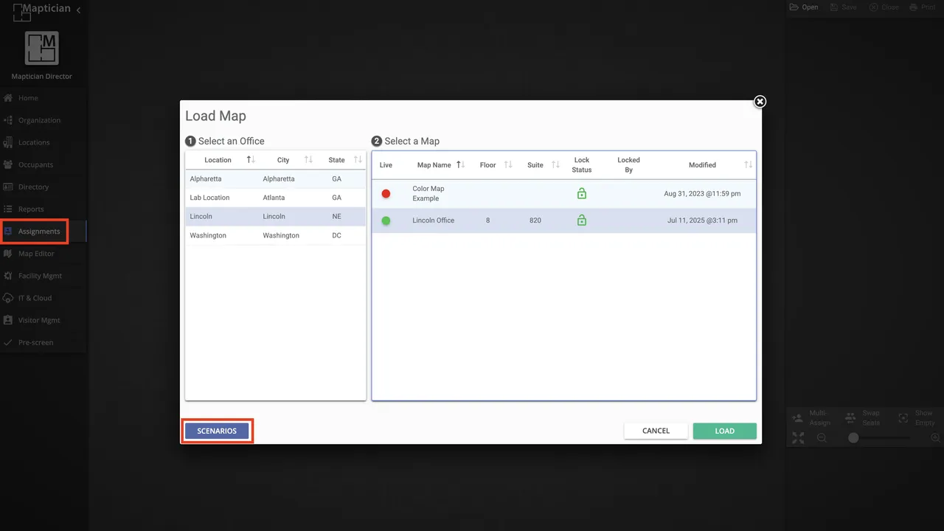Toggle Show Empty seats
The image size is (944, 531).
916,418
